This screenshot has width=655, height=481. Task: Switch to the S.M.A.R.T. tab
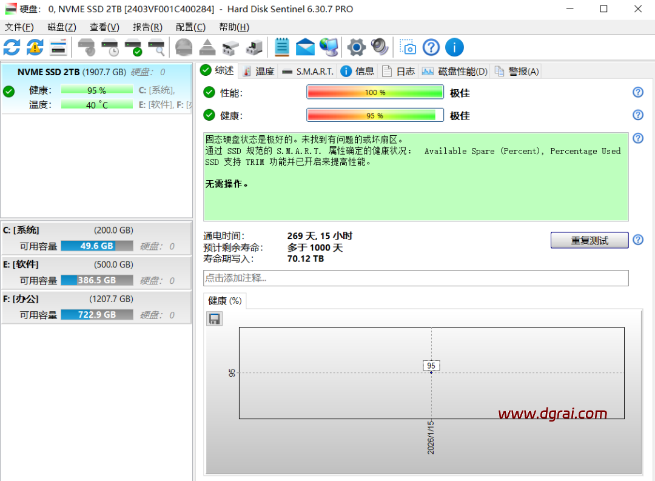coord(308,72)
